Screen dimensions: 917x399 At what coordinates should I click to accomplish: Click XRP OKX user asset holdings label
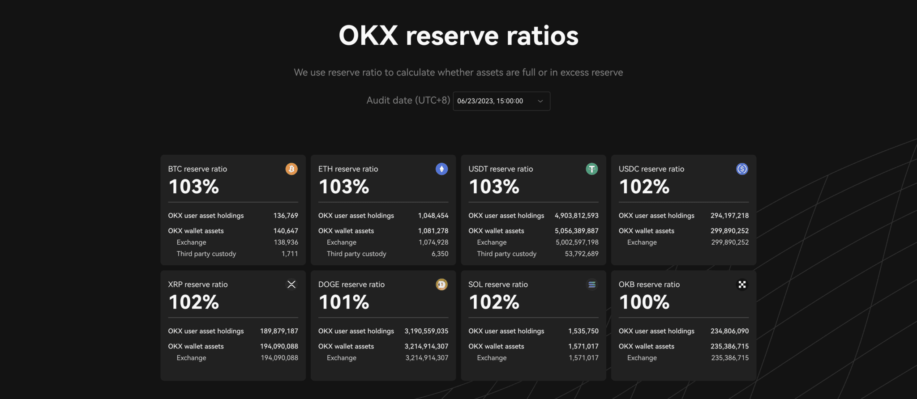tap(206, 331)
